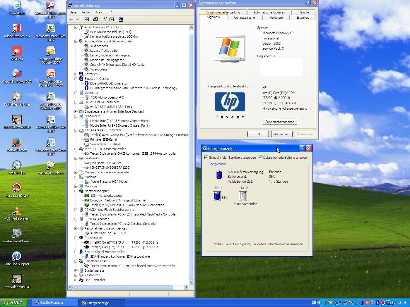
Task: Switch to the Computername tab
Action: click(244, 18)
